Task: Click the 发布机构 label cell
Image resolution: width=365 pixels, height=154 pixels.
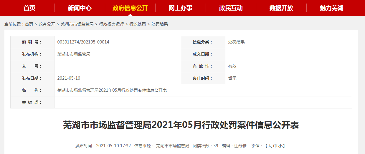Action: [32, 54]
